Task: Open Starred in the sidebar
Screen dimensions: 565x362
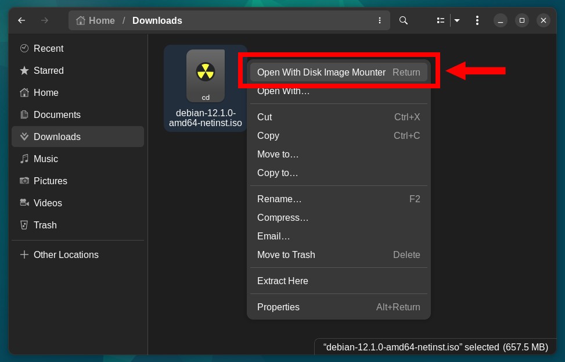Action: click(78, 70)
